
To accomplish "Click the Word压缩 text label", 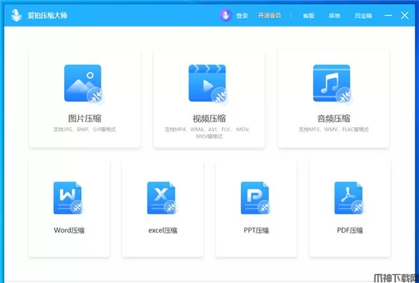I will 69,230.
